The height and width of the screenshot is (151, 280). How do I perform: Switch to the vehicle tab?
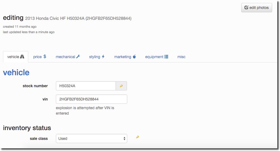pos(15,57)
